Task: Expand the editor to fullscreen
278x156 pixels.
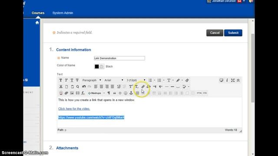Action: pyautogui.click(x=233, y=80)
